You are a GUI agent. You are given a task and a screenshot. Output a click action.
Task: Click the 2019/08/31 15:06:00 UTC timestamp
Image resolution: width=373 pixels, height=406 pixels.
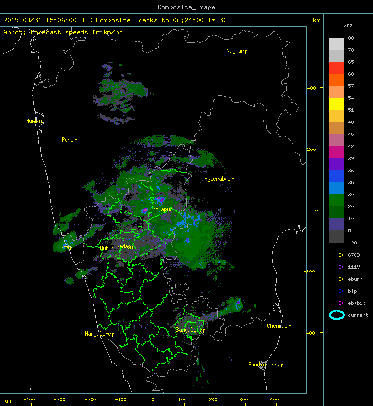click(x=48, y=20)
